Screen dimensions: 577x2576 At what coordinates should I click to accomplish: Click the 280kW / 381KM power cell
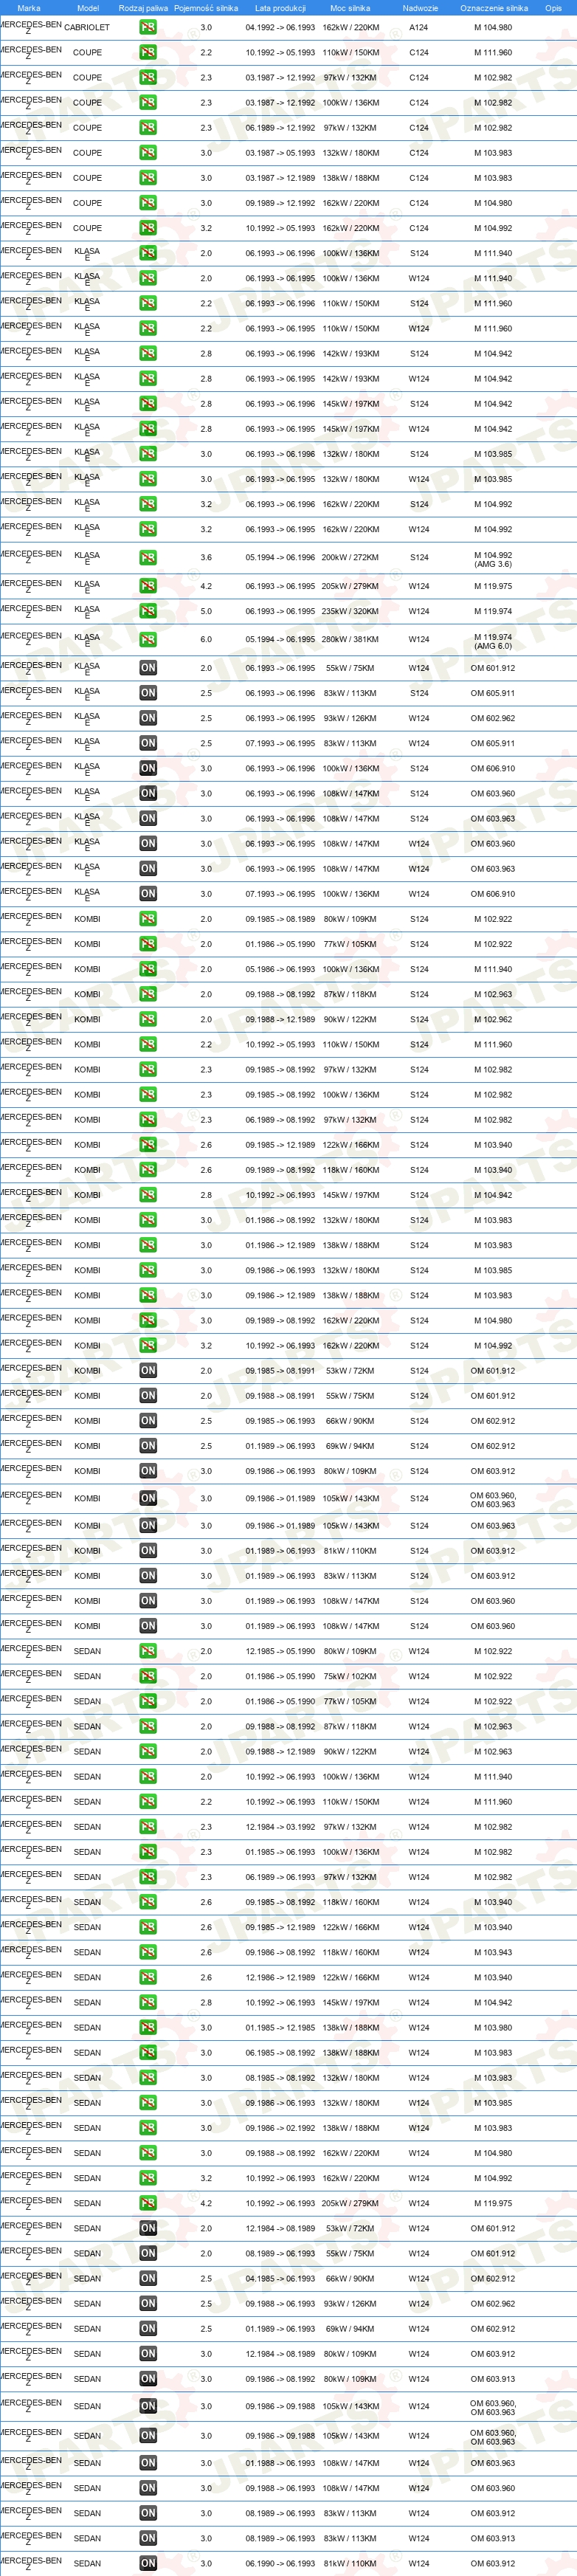click(x=350, y=640)
